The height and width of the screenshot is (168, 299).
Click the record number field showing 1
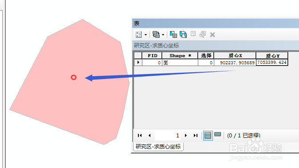pyautogui.click(x=168, y=136)
